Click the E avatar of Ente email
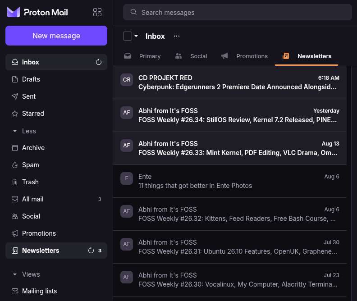 point(127,178)
